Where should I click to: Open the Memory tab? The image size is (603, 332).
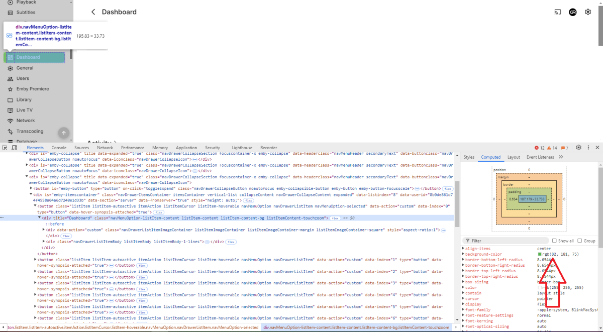coord(160,148)
